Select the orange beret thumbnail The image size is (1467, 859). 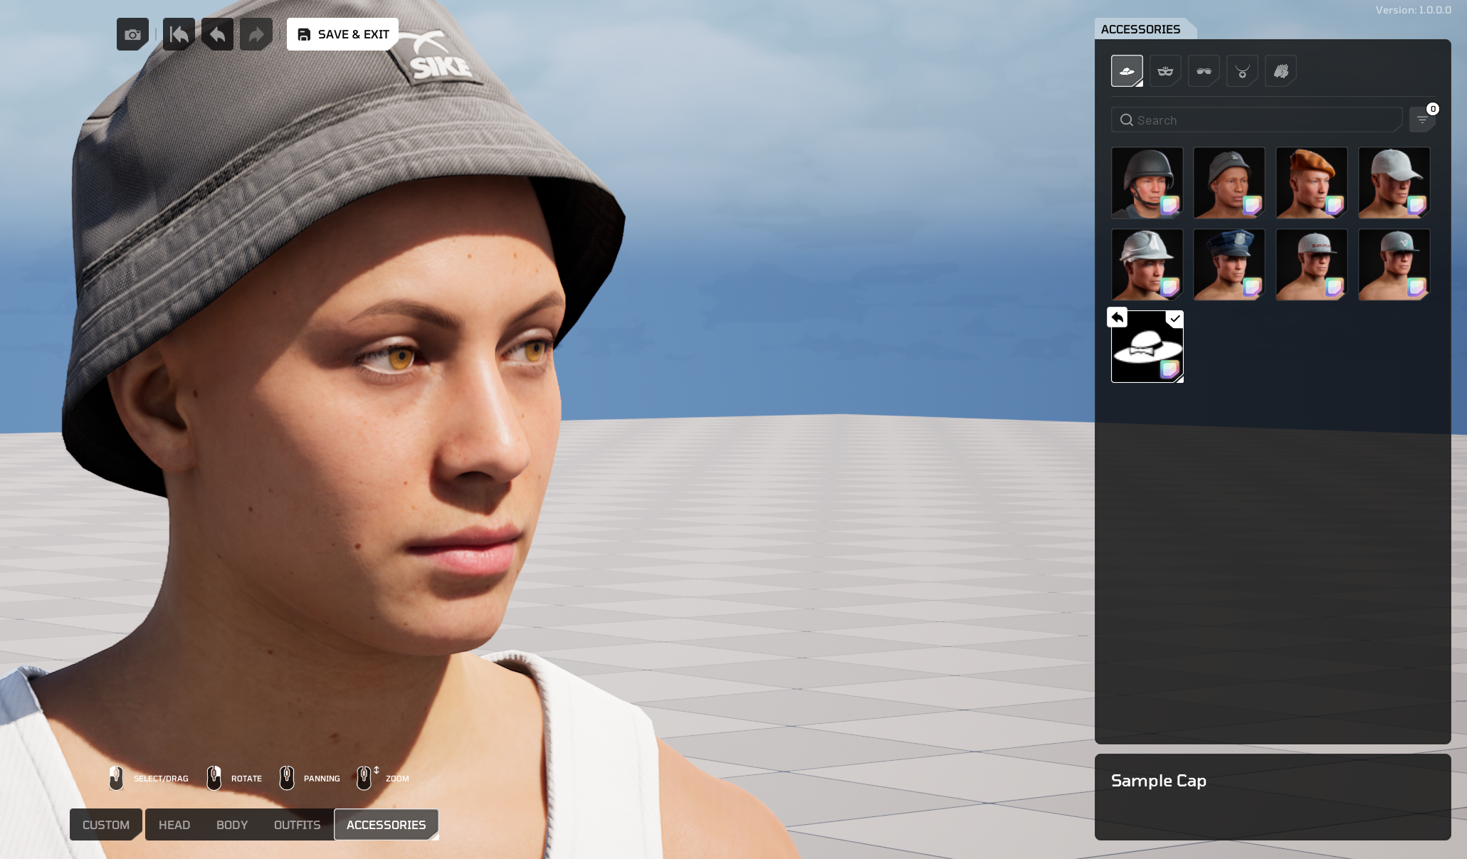pos(1311,183)
